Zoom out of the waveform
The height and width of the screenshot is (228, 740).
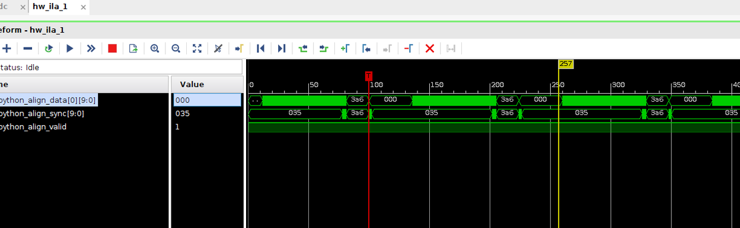pos(176,48)
